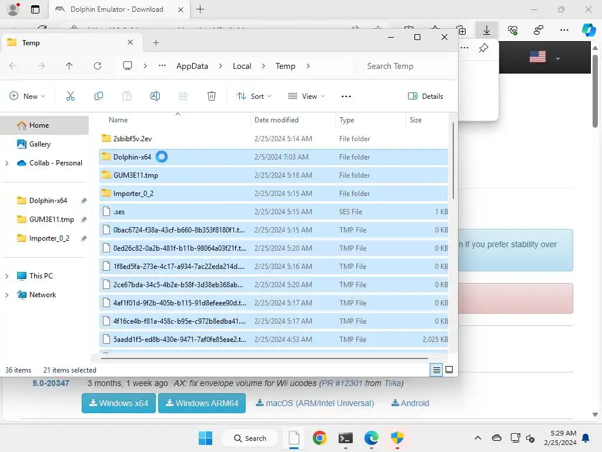The height and width of the screenshot is (452, 602).
Task: Select the Dolphin-x64 folder row
Action: pos(273,157)
